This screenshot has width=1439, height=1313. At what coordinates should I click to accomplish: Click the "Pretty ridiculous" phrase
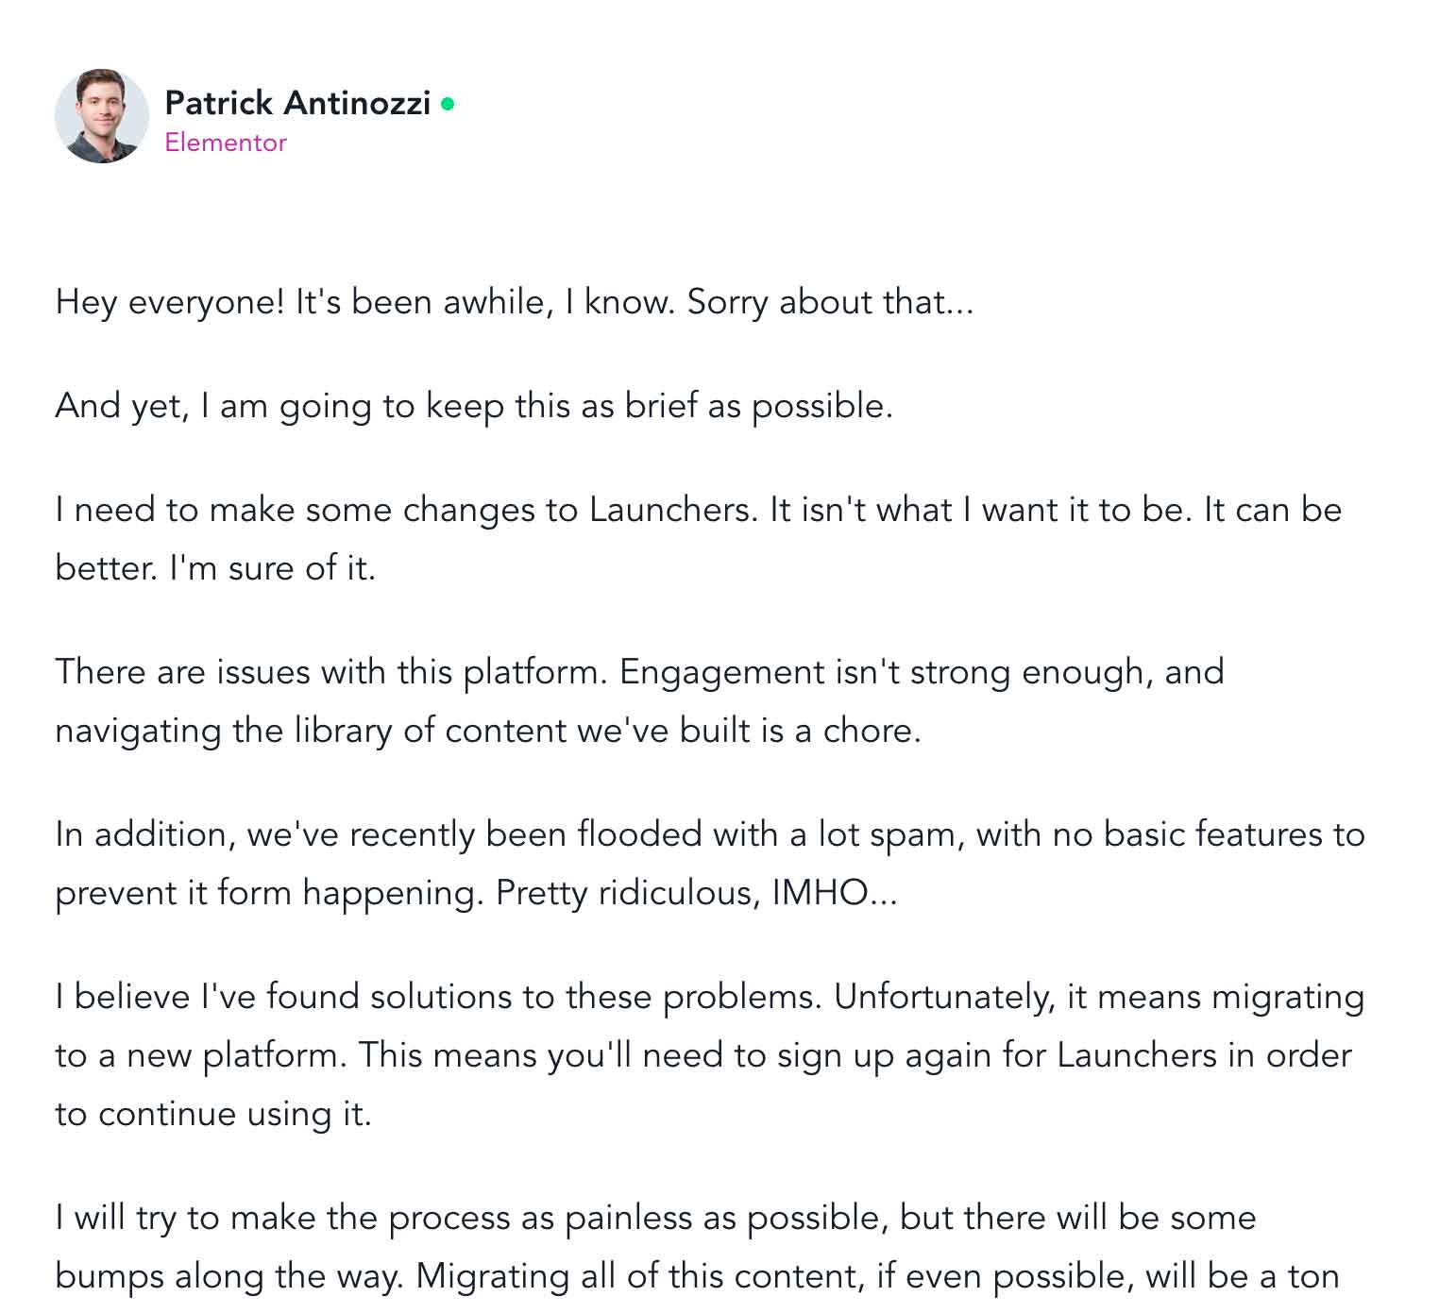tap(628, 894)
